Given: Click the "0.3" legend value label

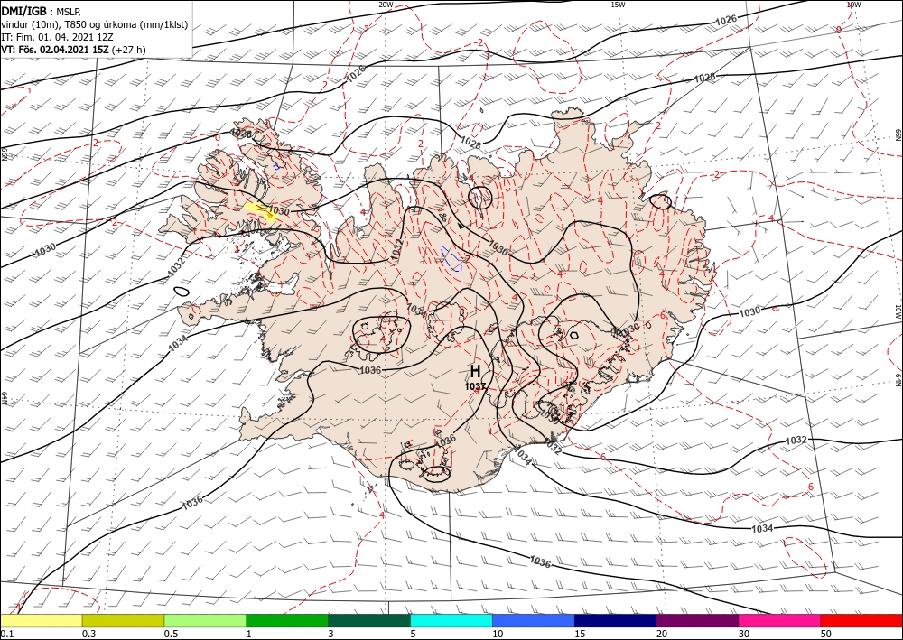Looking at the screenshot, I should (88, 634).
